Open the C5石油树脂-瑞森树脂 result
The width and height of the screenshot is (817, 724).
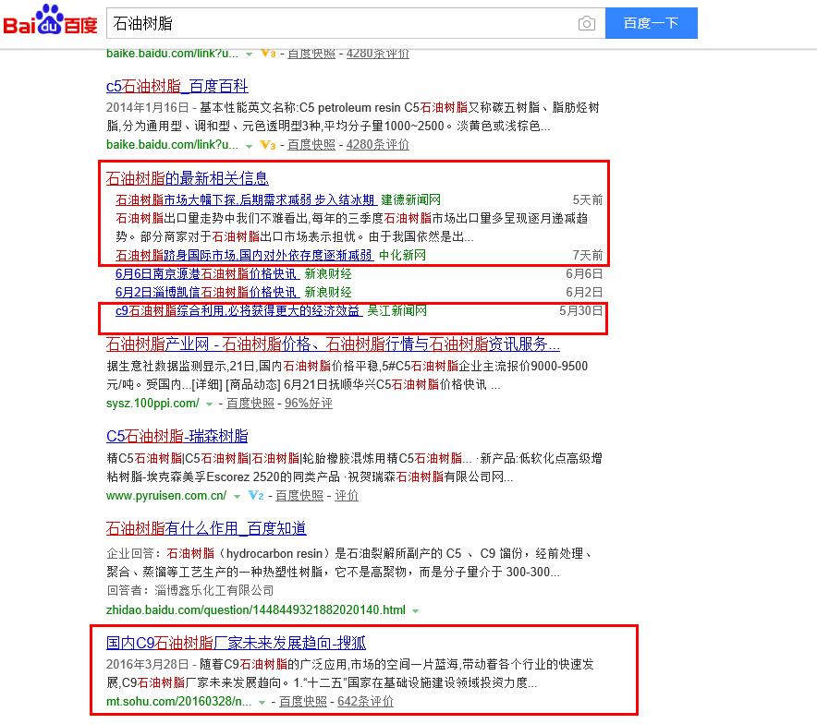tap(177, 436)
